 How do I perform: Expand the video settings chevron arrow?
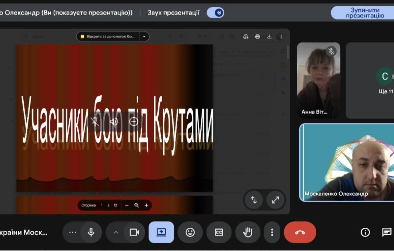116,232
